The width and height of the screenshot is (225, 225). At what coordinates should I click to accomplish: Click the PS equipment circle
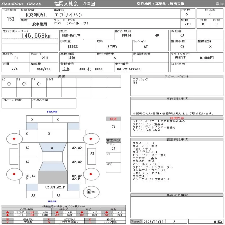(x=24, y=84)
